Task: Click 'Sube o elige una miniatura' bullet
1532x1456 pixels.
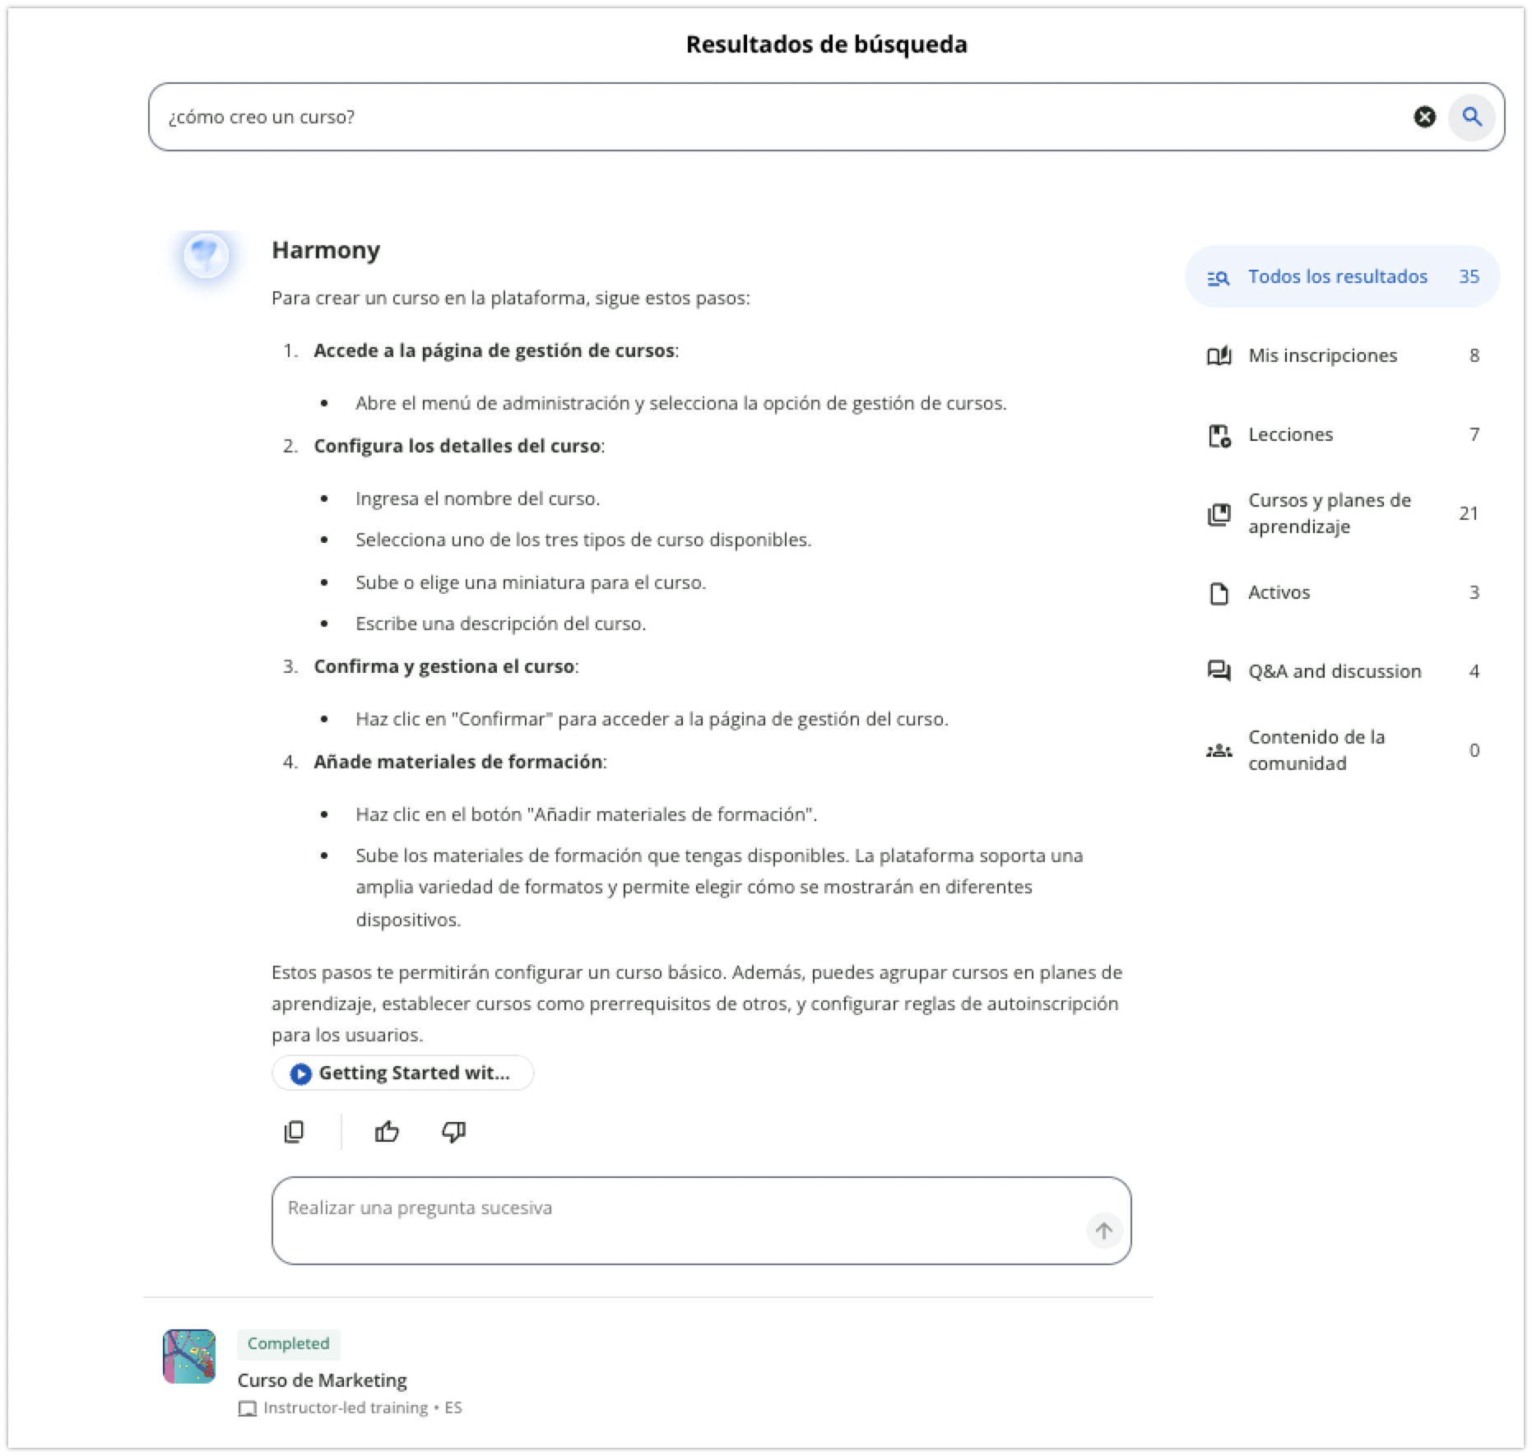Action: click(531, 582)
